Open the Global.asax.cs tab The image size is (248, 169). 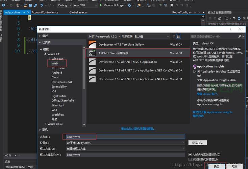78,13
